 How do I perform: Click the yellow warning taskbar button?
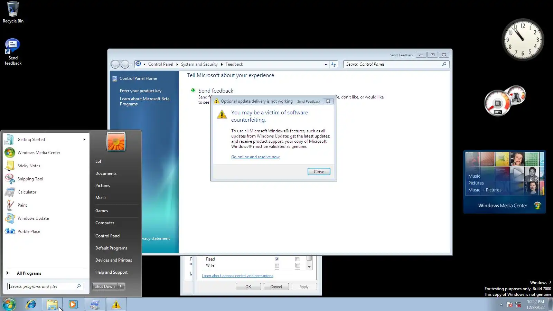116,304
